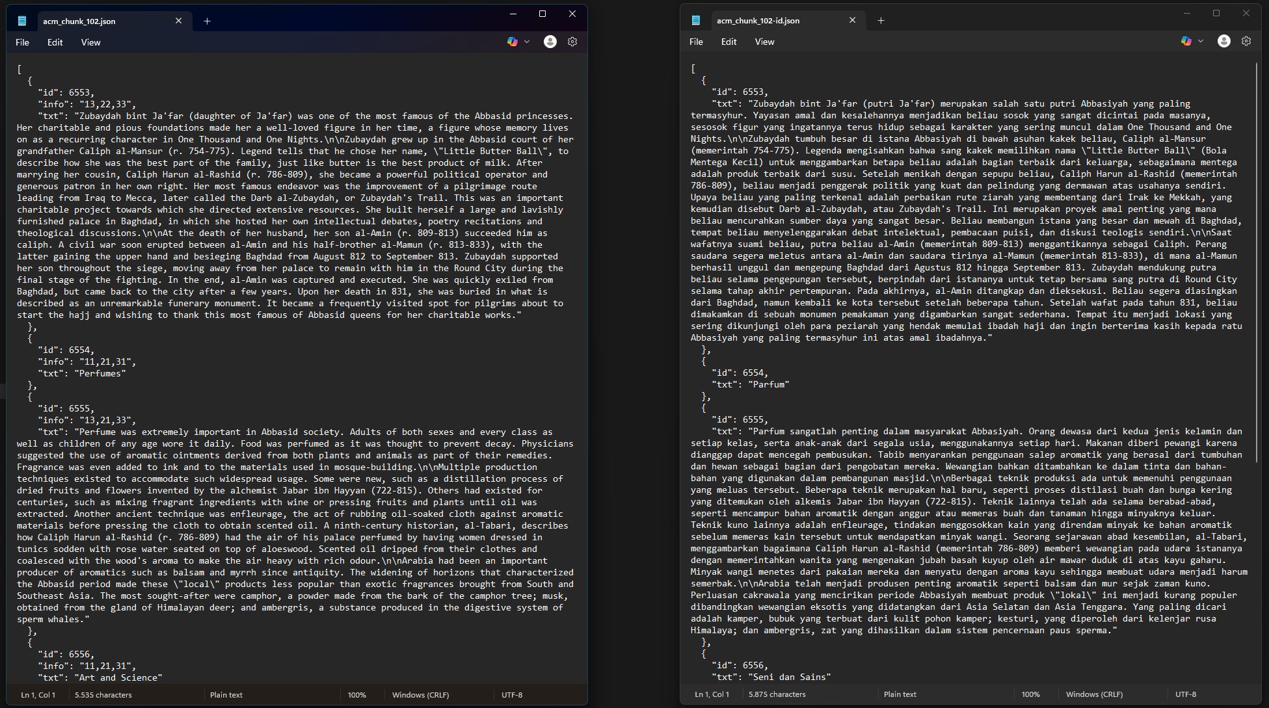The height and width of the screenshot is (708, 1269).
Task: Click account profile icon in right window
Action: coord(1224,41)
